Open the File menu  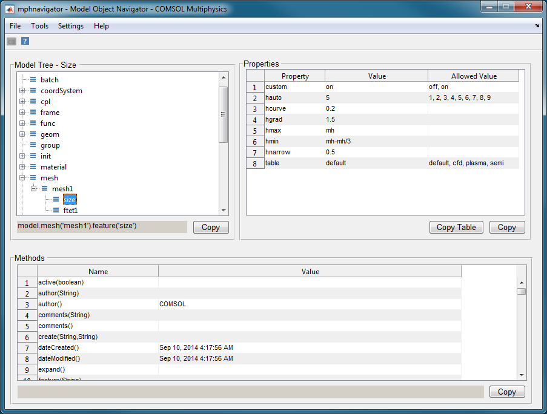point(15,26)
